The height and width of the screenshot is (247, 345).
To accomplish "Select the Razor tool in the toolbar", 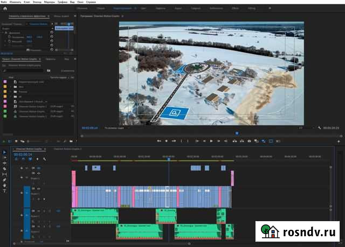I will 4,169.
